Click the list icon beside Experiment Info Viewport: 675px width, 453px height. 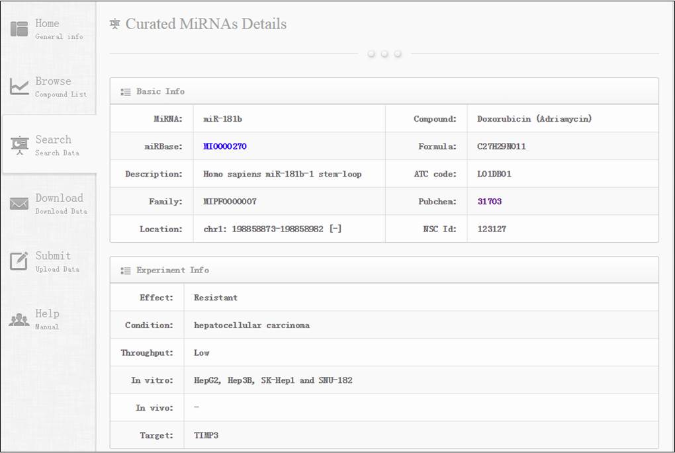(126, 270)
